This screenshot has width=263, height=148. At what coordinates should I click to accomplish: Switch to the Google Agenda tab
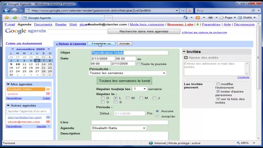63,18
